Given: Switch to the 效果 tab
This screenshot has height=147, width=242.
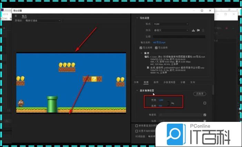Looking at the screenshot, I should 136,82.
